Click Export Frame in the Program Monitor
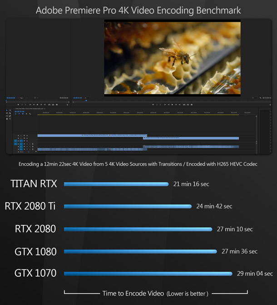This screenshot has width=277, height=305. [191, 104]
